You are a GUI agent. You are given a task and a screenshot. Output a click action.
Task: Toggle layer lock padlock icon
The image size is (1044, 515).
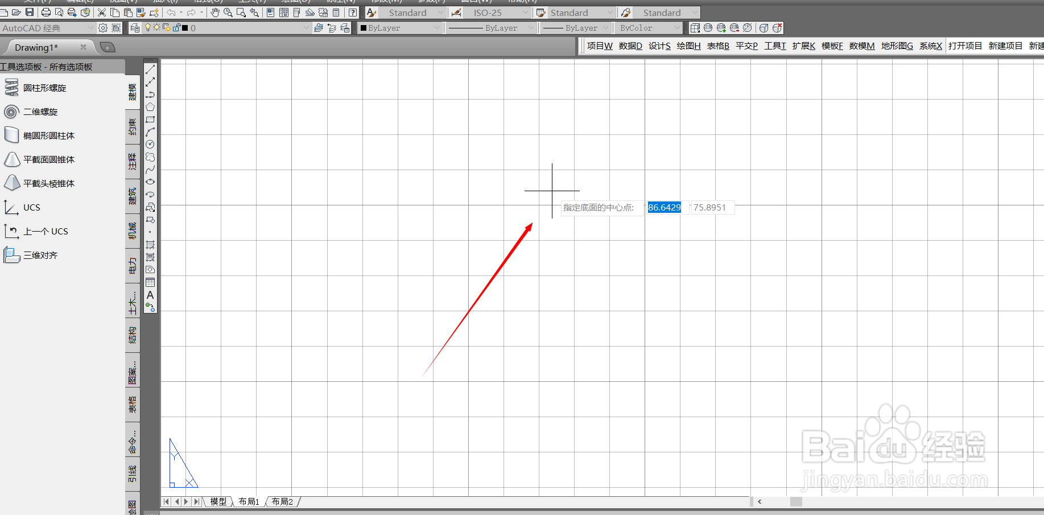(x=176, y=27)
